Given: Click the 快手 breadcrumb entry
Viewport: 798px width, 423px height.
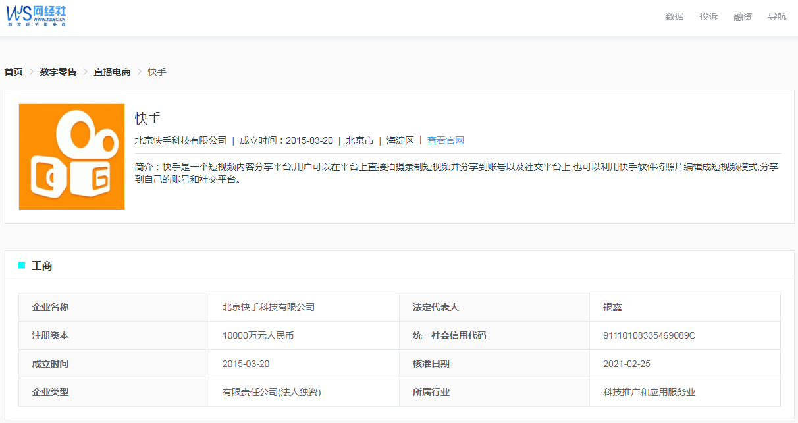Looking at the screenshot, I should pyautogui.click(x=157, y=72).
